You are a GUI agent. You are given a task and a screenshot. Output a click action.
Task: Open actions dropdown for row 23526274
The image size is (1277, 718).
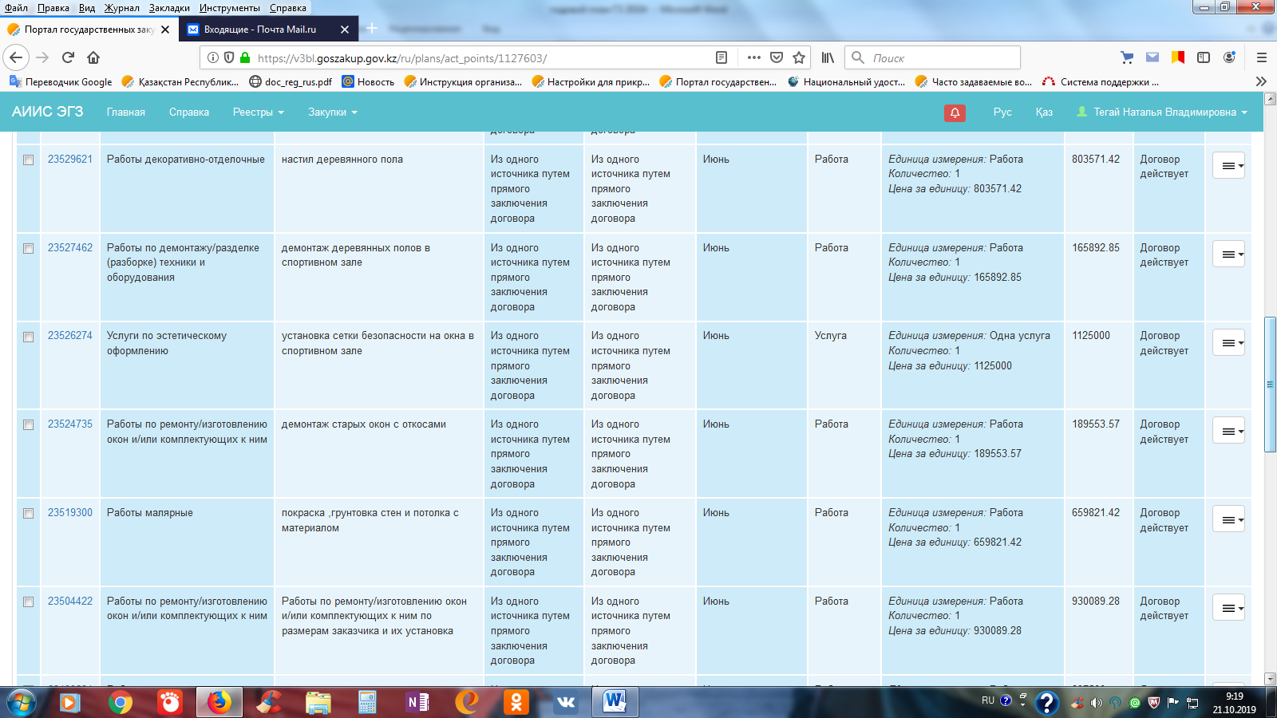[x=1228, y=342]
